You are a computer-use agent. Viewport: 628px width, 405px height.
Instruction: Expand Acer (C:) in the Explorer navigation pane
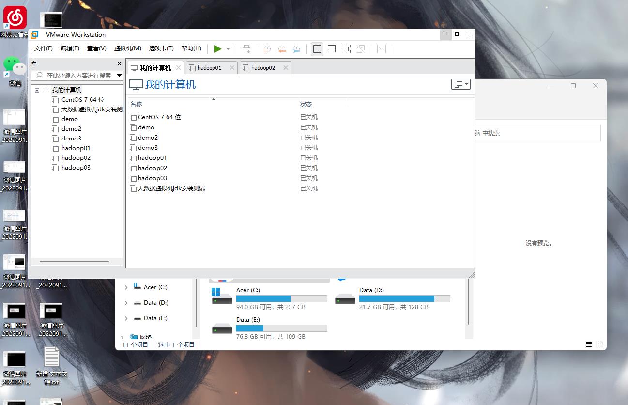point(126,287)
